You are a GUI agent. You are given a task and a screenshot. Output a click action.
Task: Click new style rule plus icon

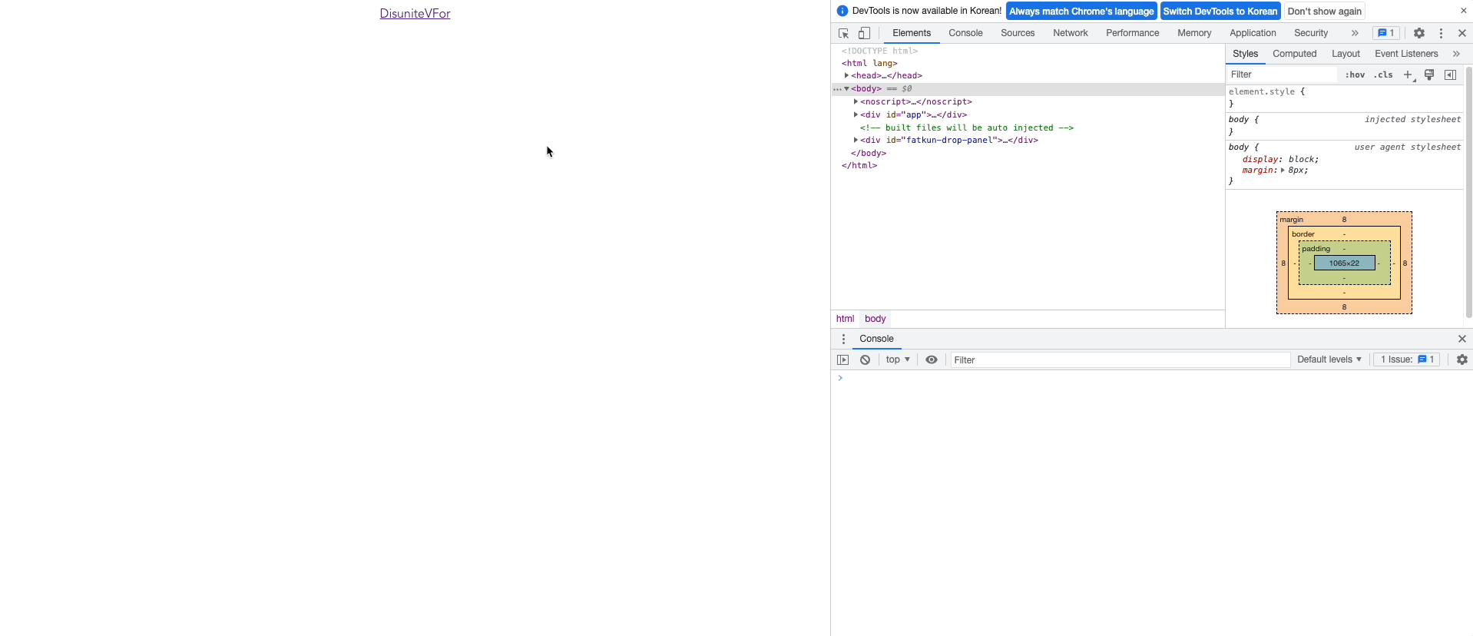[1408, 75]
